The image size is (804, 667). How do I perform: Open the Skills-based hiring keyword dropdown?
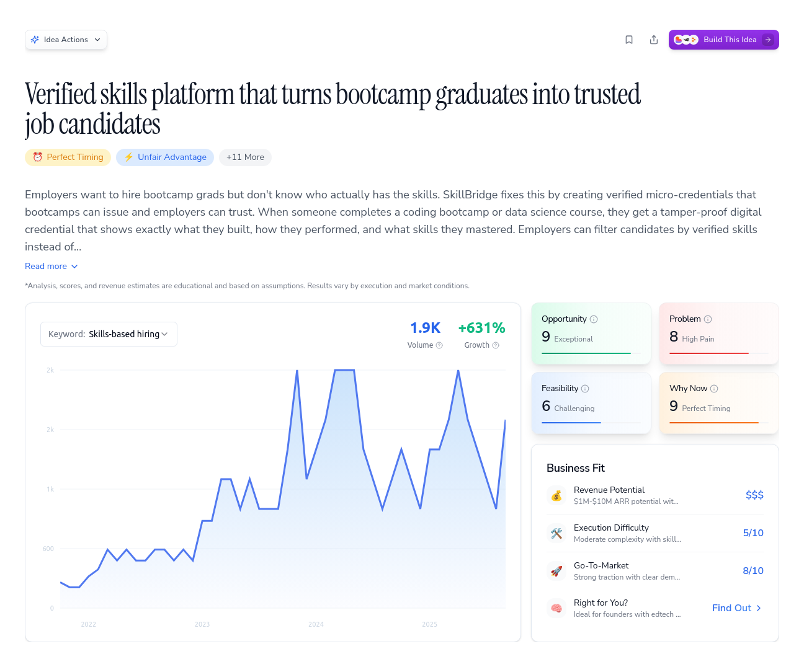(x=109, y=334)
